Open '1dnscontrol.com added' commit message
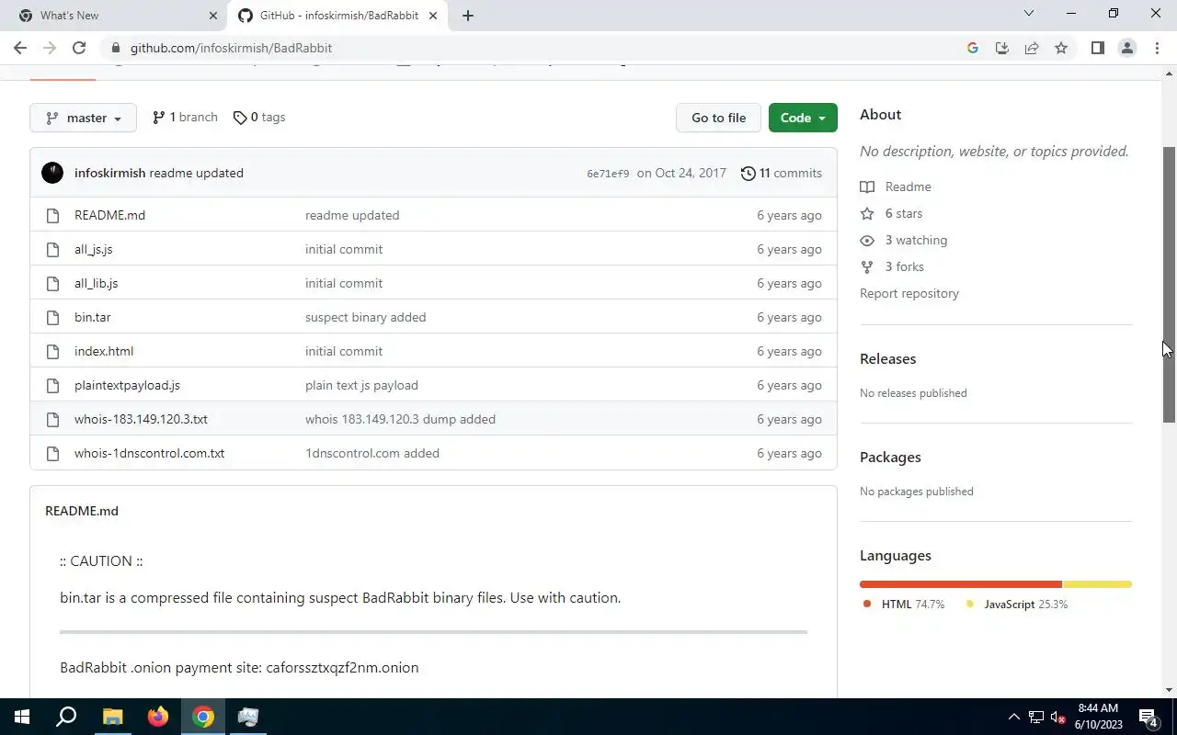The image size is (1177, 735). (x=372, y=453)
